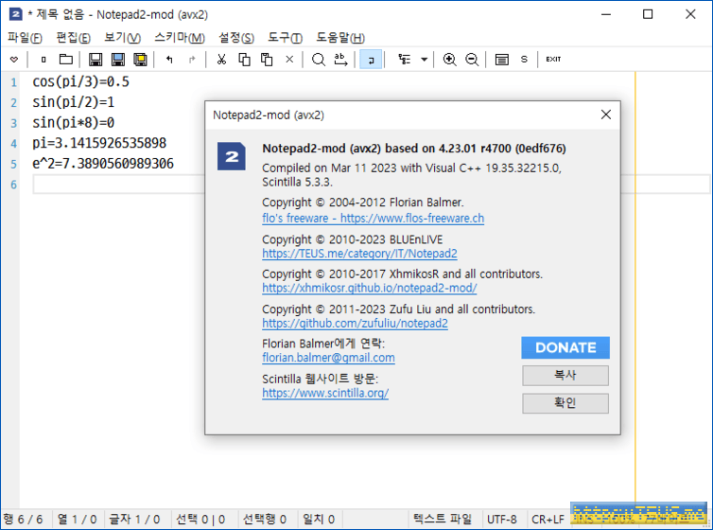Click the text line sin(pi*8)=0
Screen dimensions: 713x530
73,123
